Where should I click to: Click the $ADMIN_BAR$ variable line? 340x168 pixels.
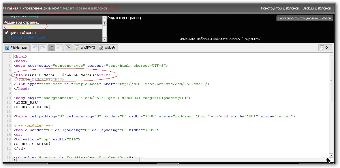(26, 102)
